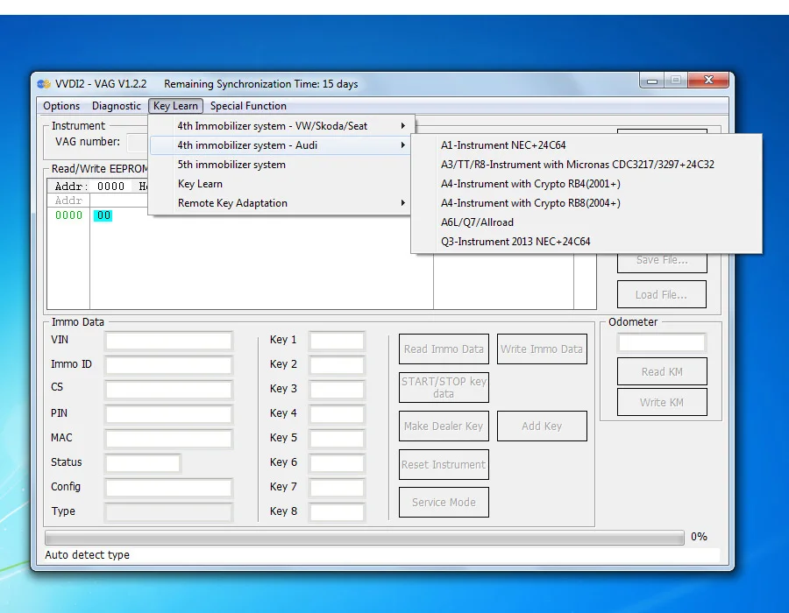Screen dimensions: 789x613
Task: Minimize the VVDI2 window
Action: pos(651,81)
